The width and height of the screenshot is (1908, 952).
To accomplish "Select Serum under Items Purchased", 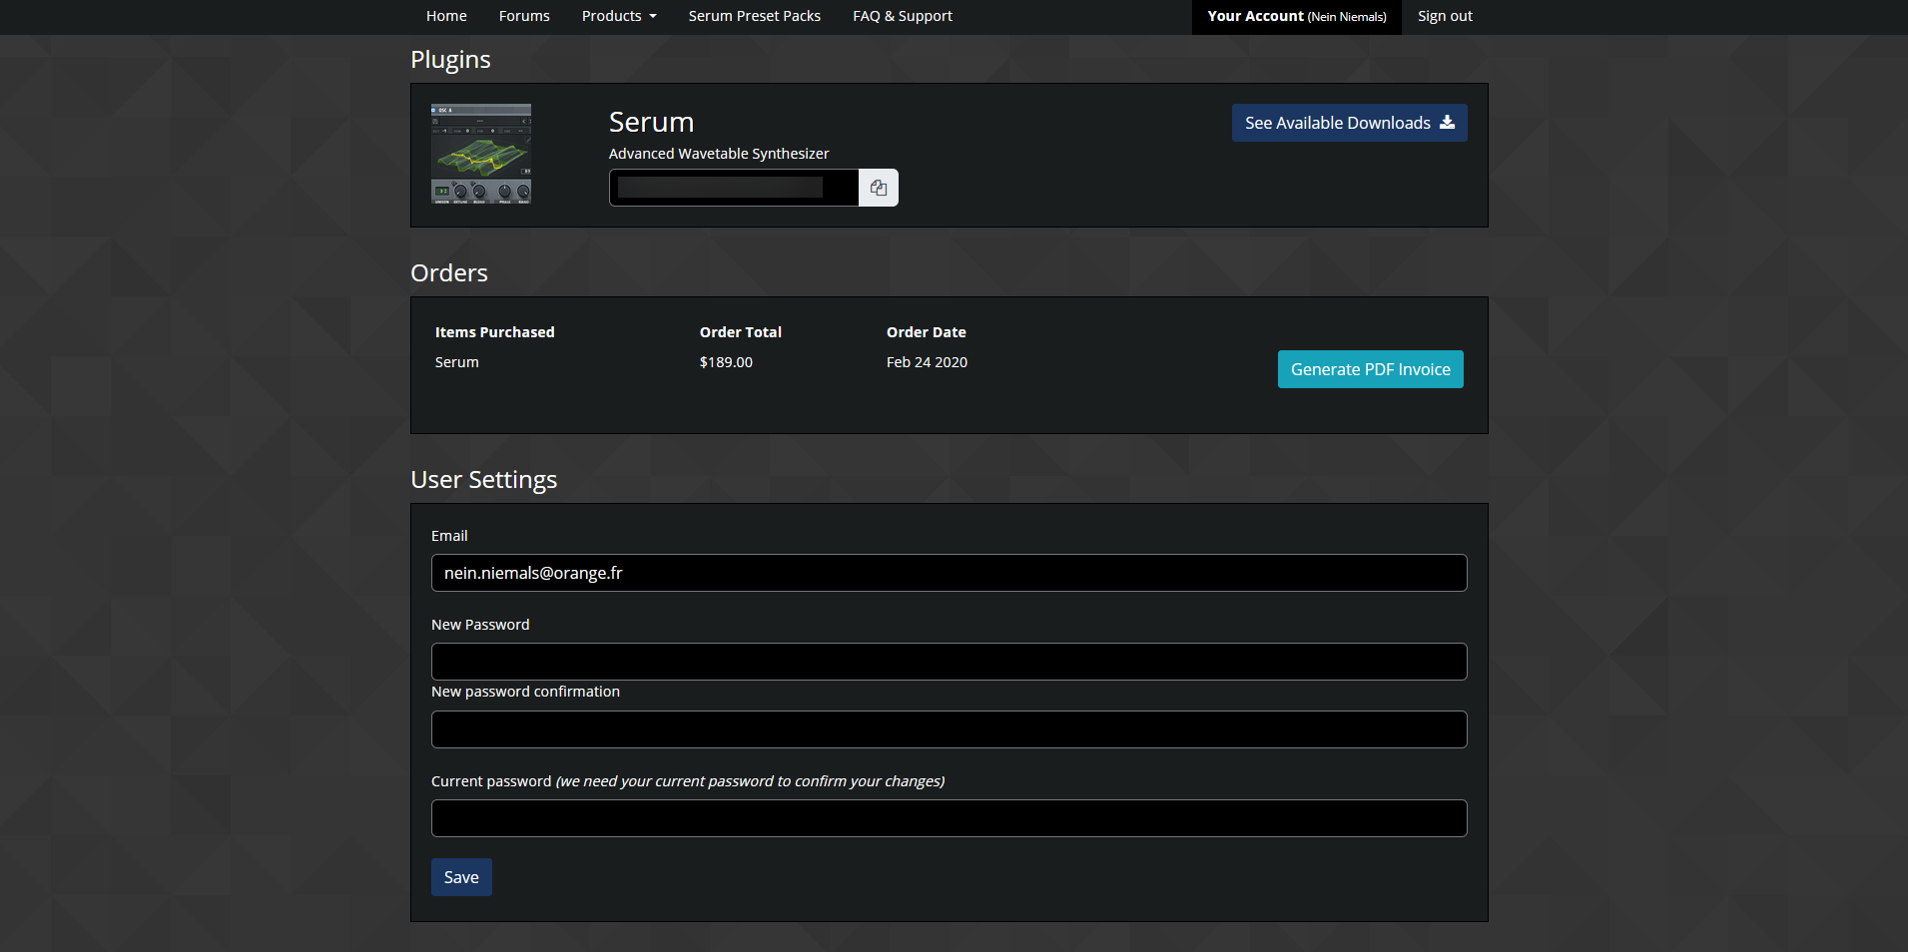I will 457,362.
